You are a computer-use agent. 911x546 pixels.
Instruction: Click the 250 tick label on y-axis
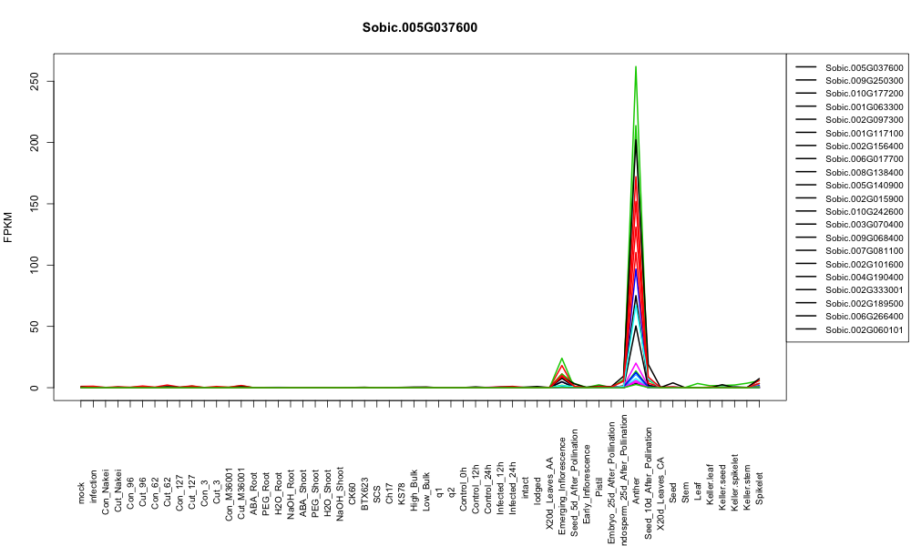tap(34, 81)
